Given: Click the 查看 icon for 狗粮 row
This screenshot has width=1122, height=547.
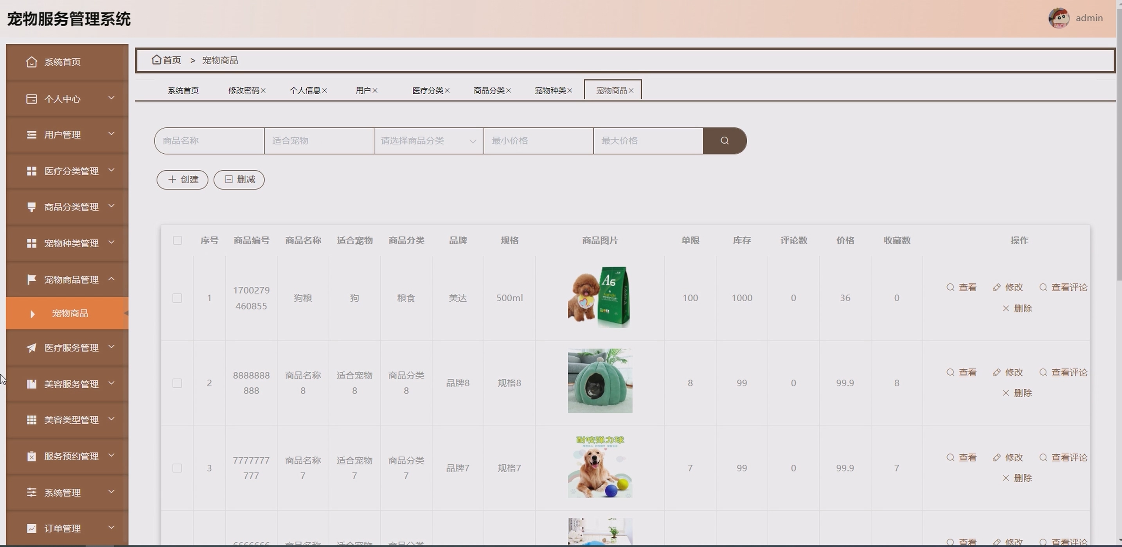Looking at the screenshot, I should pos(950,288).
